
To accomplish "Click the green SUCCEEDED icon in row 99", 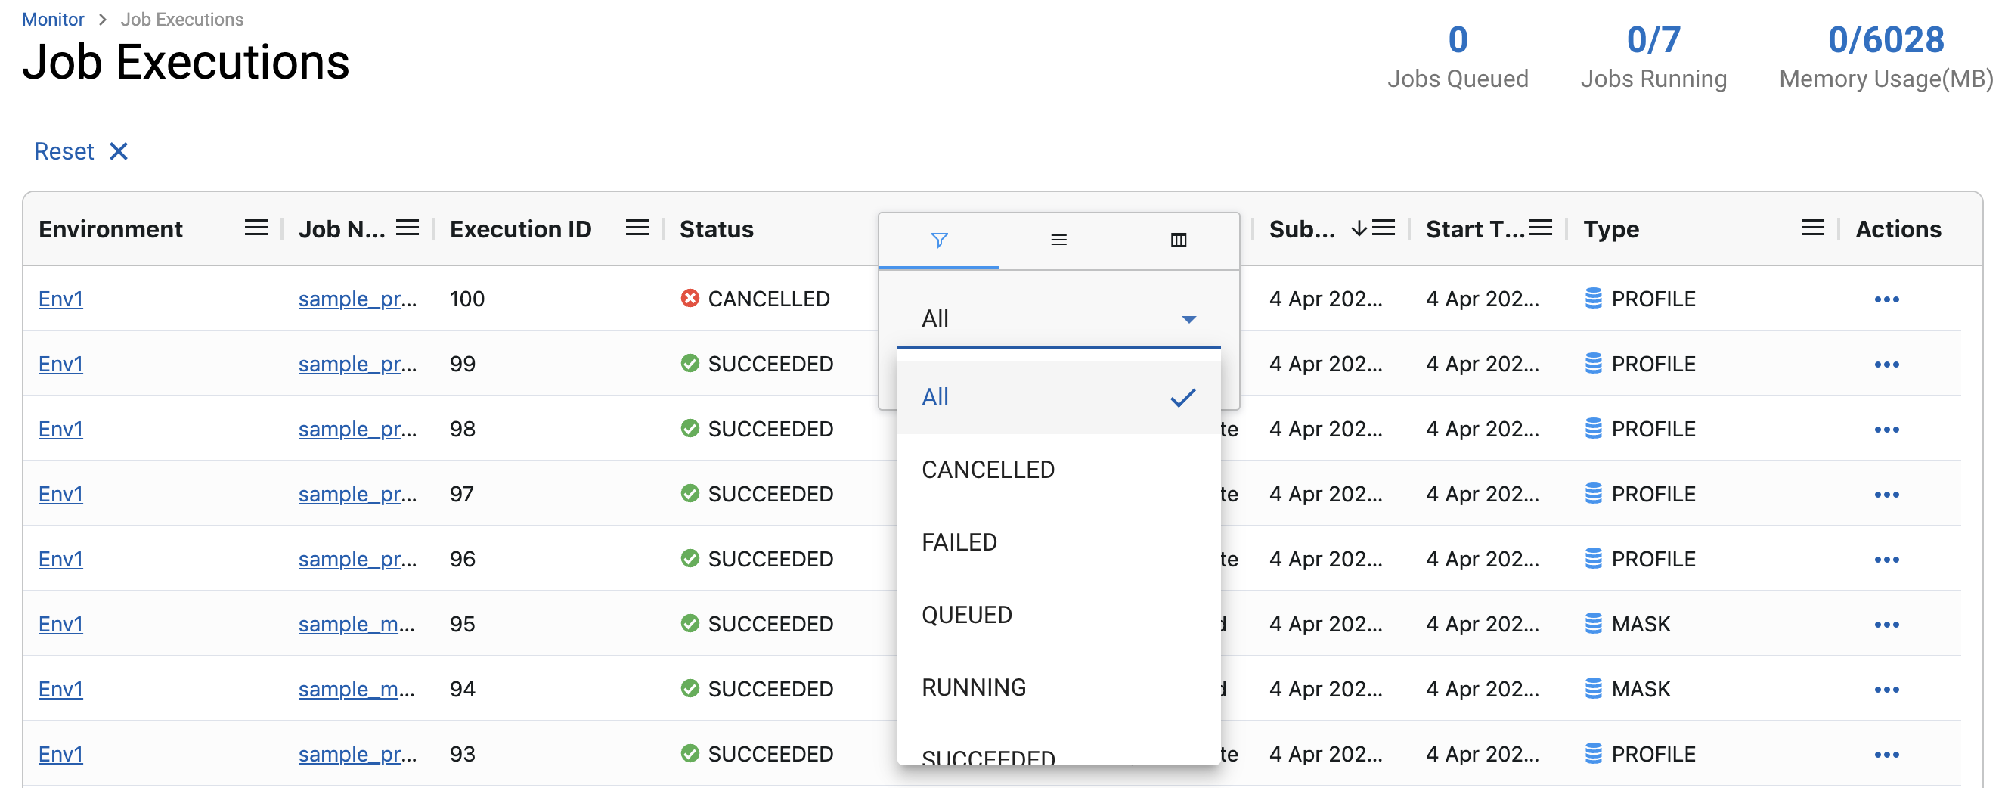I will click(x=690, y=364).
